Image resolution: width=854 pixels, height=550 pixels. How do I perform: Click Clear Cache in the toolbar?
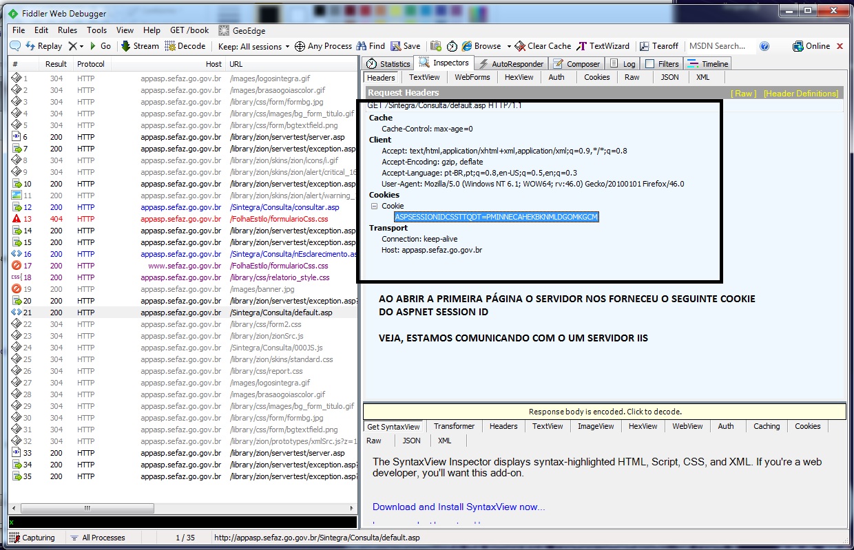(x=543, y=46)
